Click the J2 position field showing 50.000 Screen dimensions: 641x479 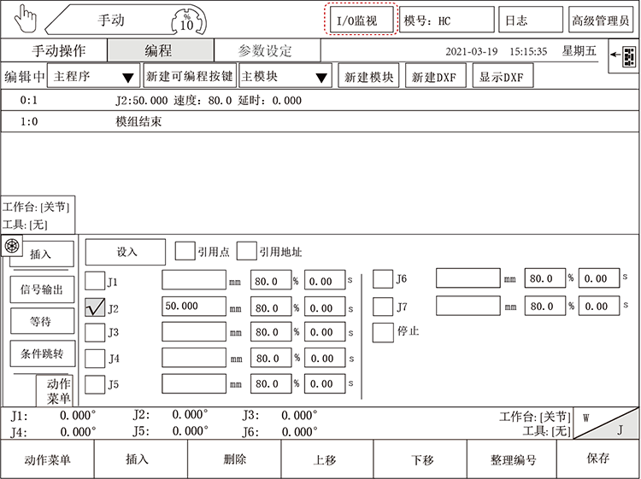tap(194, 306)
